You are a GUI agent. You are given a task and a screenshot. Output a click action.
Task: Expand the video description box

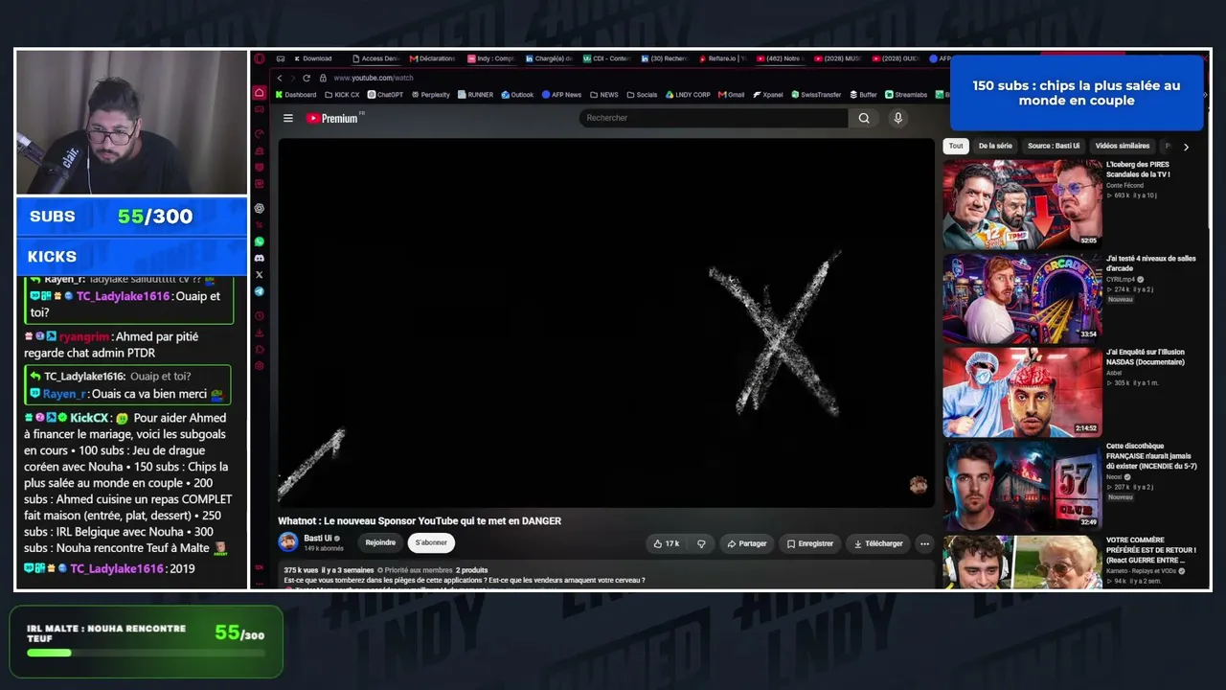click(606, 575)
